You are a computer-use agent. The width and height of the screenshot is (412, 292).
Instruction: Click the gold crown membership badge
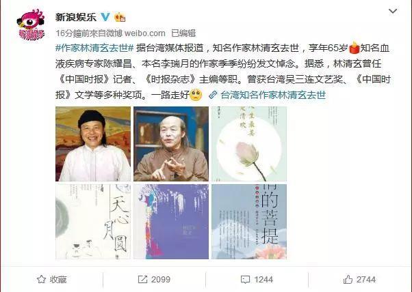[120, 17]
